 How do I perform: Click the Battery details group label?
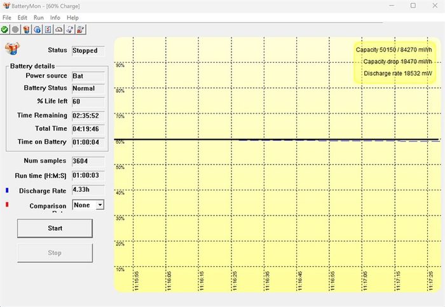[x=32, y=66]
